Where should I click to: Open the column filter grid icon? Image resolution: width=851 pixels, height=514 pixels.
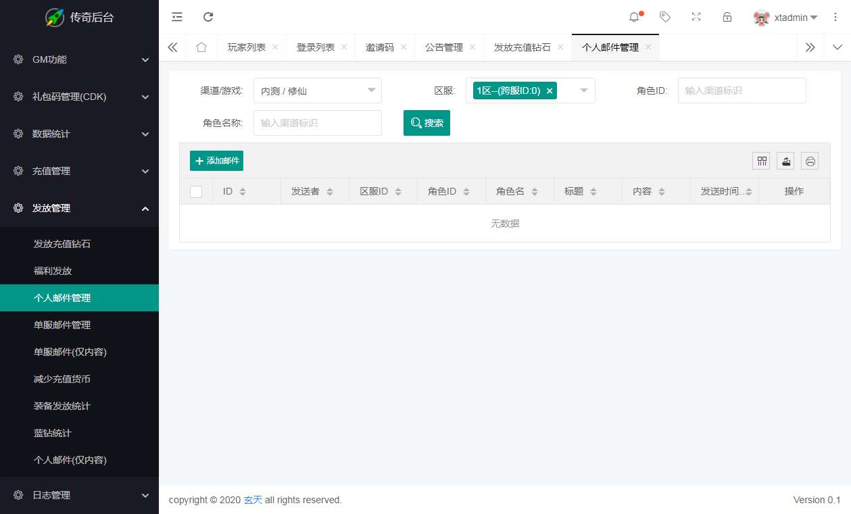tap(762, 161)
